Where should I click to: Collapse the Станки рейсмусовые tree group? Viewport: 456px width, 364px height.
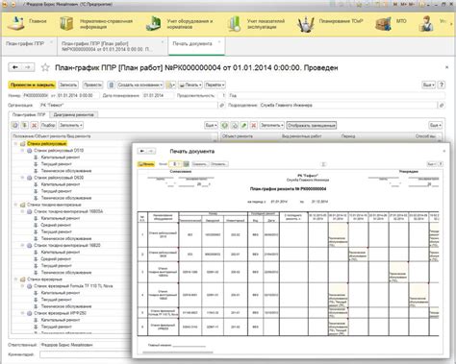pyautogui.click(x=15, y=144)
